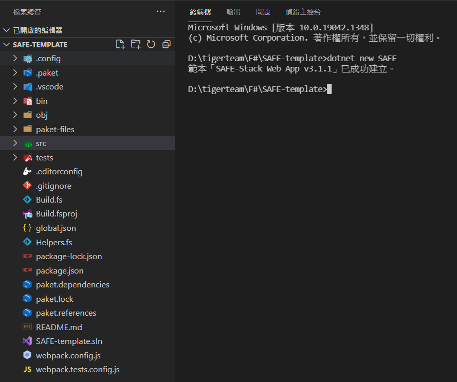Open the explorer more actions ellipsis menu
This screenshot has width=457, height=382.
(x=161, y=11)
